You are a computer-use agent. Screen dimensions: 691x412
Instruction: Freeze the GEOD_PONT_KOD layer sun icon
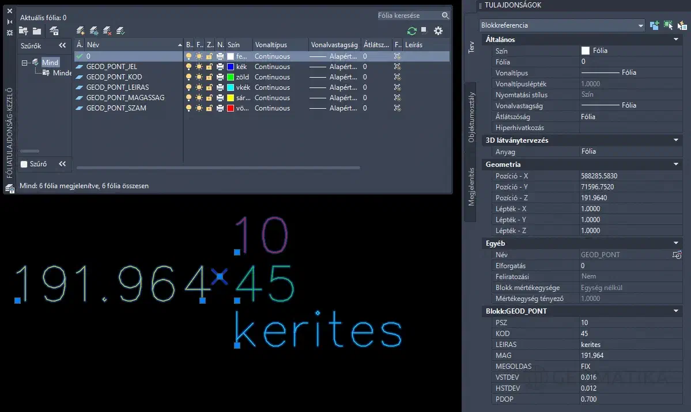point(199,77)
